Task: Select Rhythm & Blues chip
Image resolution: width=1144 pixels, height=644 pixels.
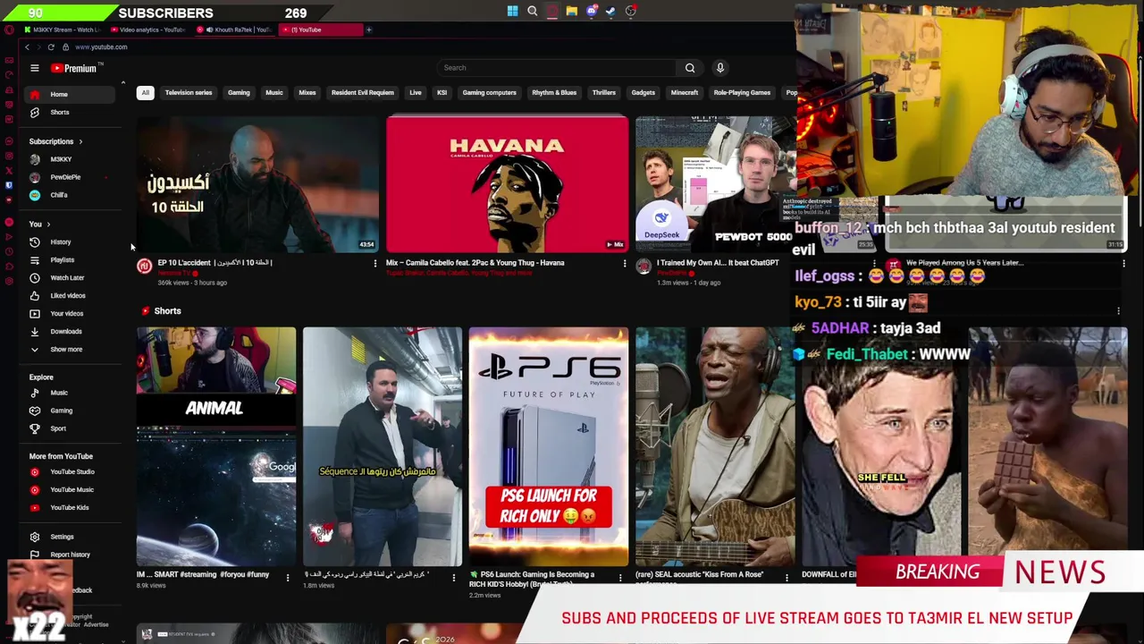Action: (554, 93)
